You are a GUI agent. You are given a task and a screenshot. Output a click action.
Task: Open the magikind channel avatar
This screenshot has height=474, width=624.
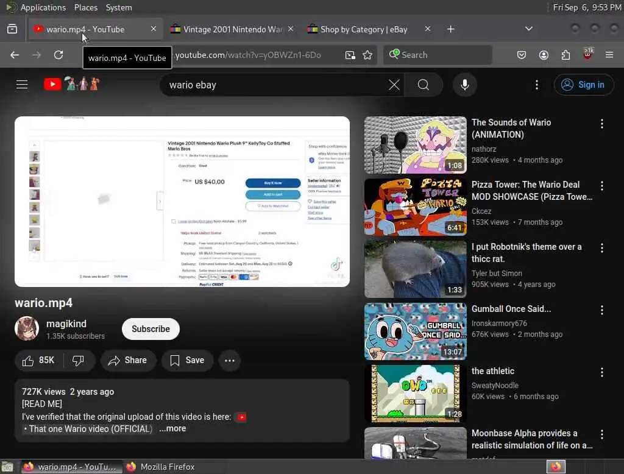coord(27,329)
